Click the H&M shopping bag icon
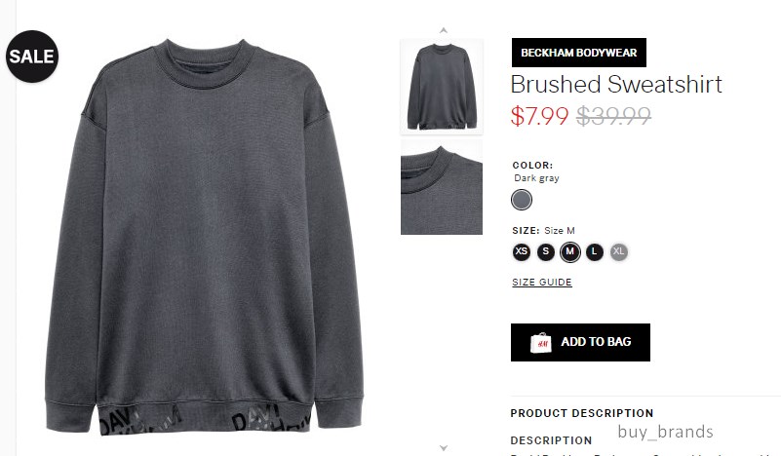This screenshot has width=781, height=456. tap(541, 343)
